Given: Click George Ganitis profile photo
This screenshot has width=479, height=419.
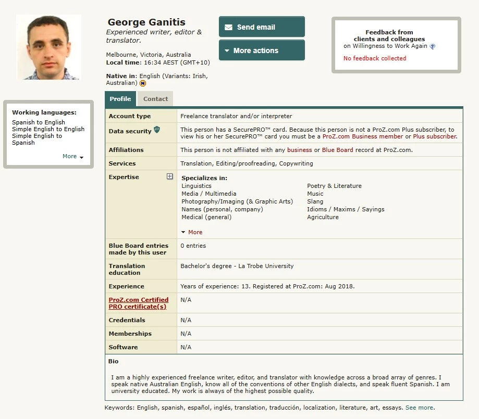Looking at the screenshot, I should (49, 47).
